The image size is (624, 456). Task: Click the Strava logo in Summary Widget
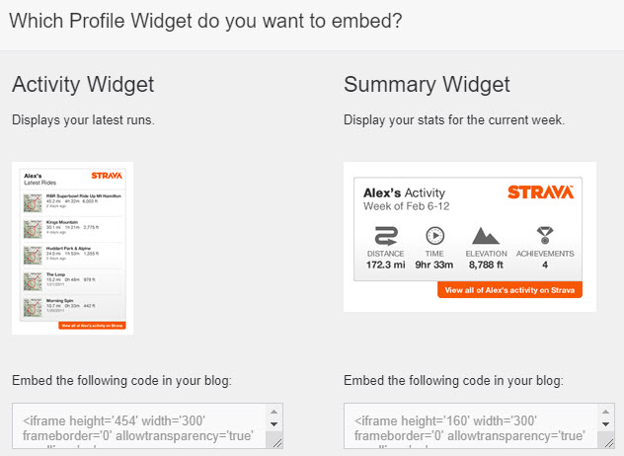point(539,192)
